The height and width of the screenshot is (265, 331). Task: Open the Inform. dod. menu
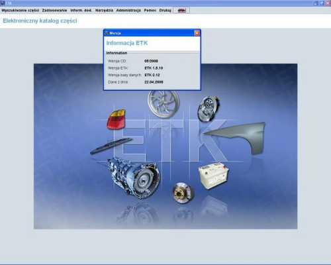click(81, 11)
